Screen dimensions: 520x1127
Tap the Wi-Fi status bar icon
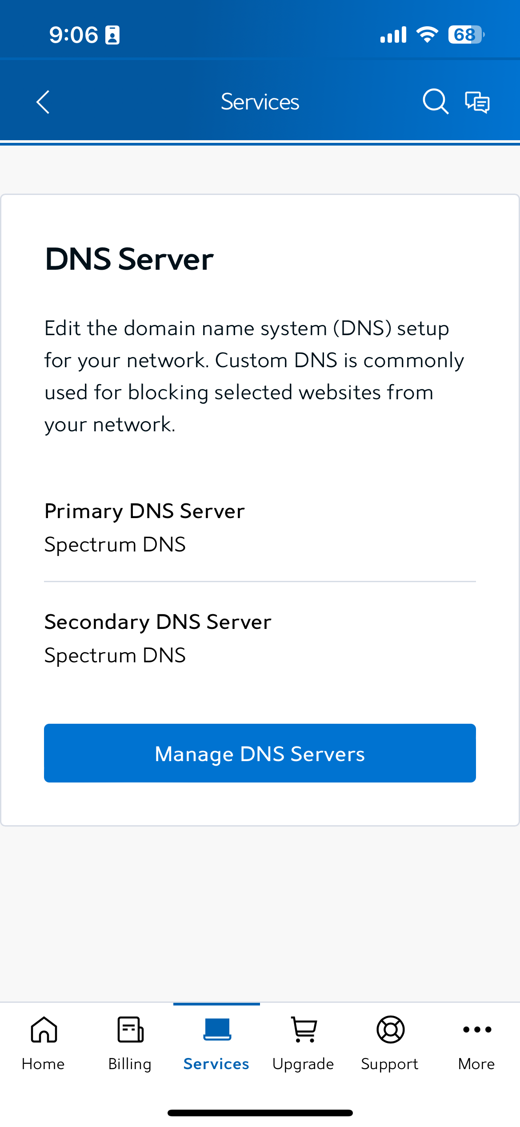427,35
